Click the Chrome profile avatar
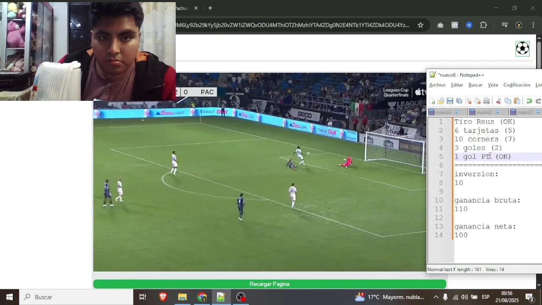 (x=519, y=25)
